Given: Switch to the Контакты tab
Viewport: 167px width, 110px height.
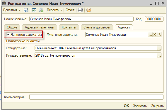Looking at the screenshot, I should pos(69,27).
